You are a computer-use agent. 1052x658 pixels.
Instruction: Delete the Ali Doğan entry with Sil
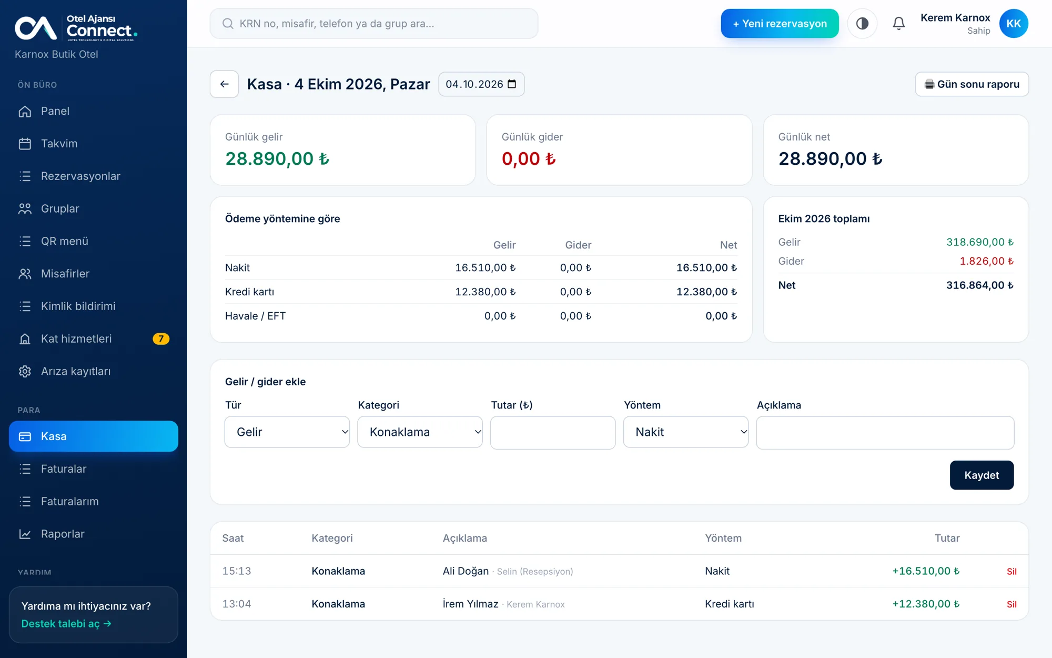tap(1011, 572)
